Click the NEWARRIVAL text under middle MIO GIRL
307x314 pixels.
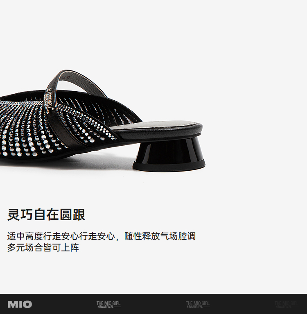195,307
